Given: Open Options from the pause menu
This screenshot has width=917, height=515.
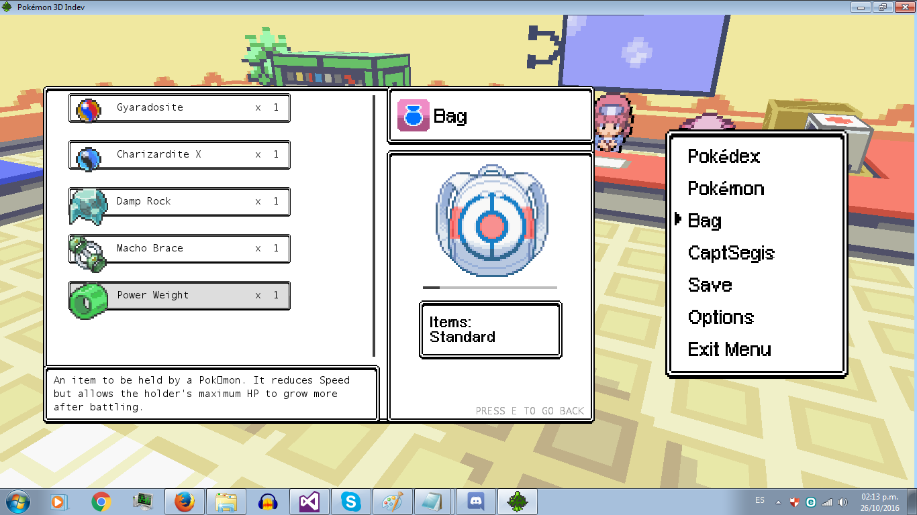Looking at the screenshot, I should coord(720,317).
